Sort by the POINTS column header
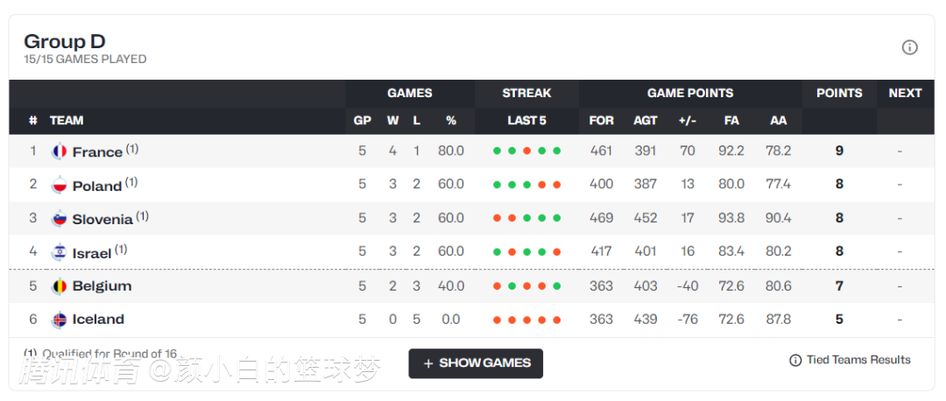This screenshot has width=946, height=401. click(839, 93)
